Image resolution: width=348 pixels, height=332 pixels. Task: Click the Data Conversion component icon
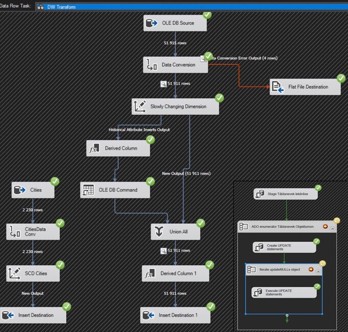tap(152, 65)
